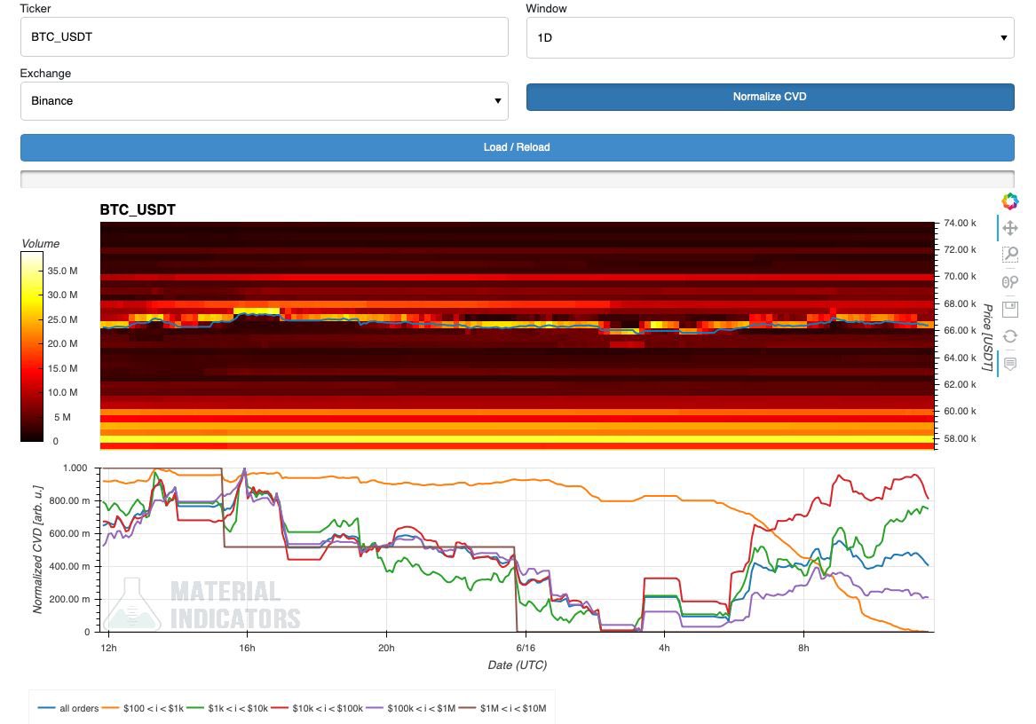Click the '74.00 k' price label
Screen dimensions: 1036x724
coord(960,224)
